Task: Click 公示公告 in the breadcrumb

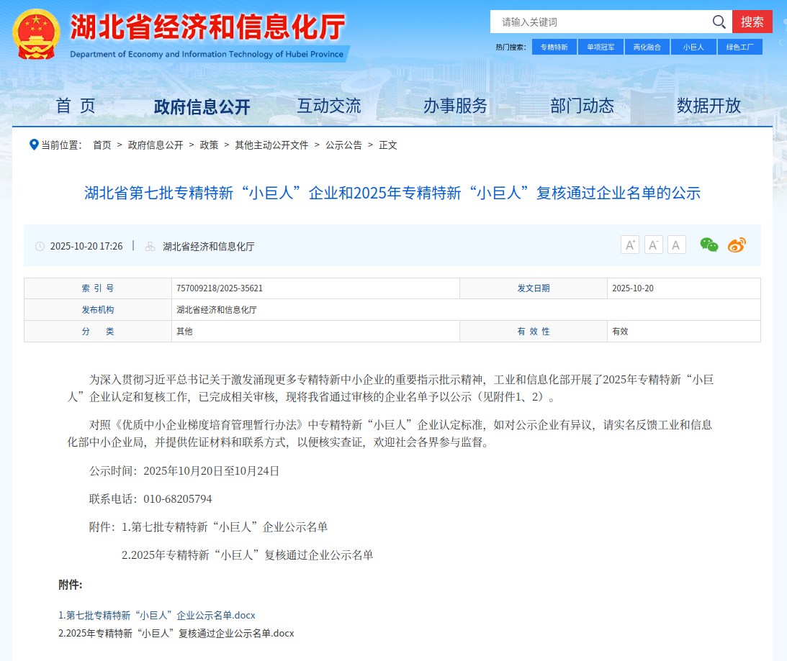Action: pyautogui.click(x=343, y=145)
